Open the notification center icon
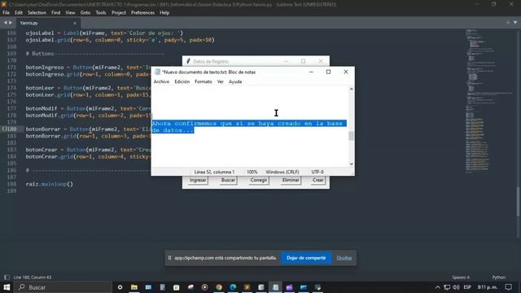Image resolution: width=521 pixels, height=293 pixels. (508, 287)
